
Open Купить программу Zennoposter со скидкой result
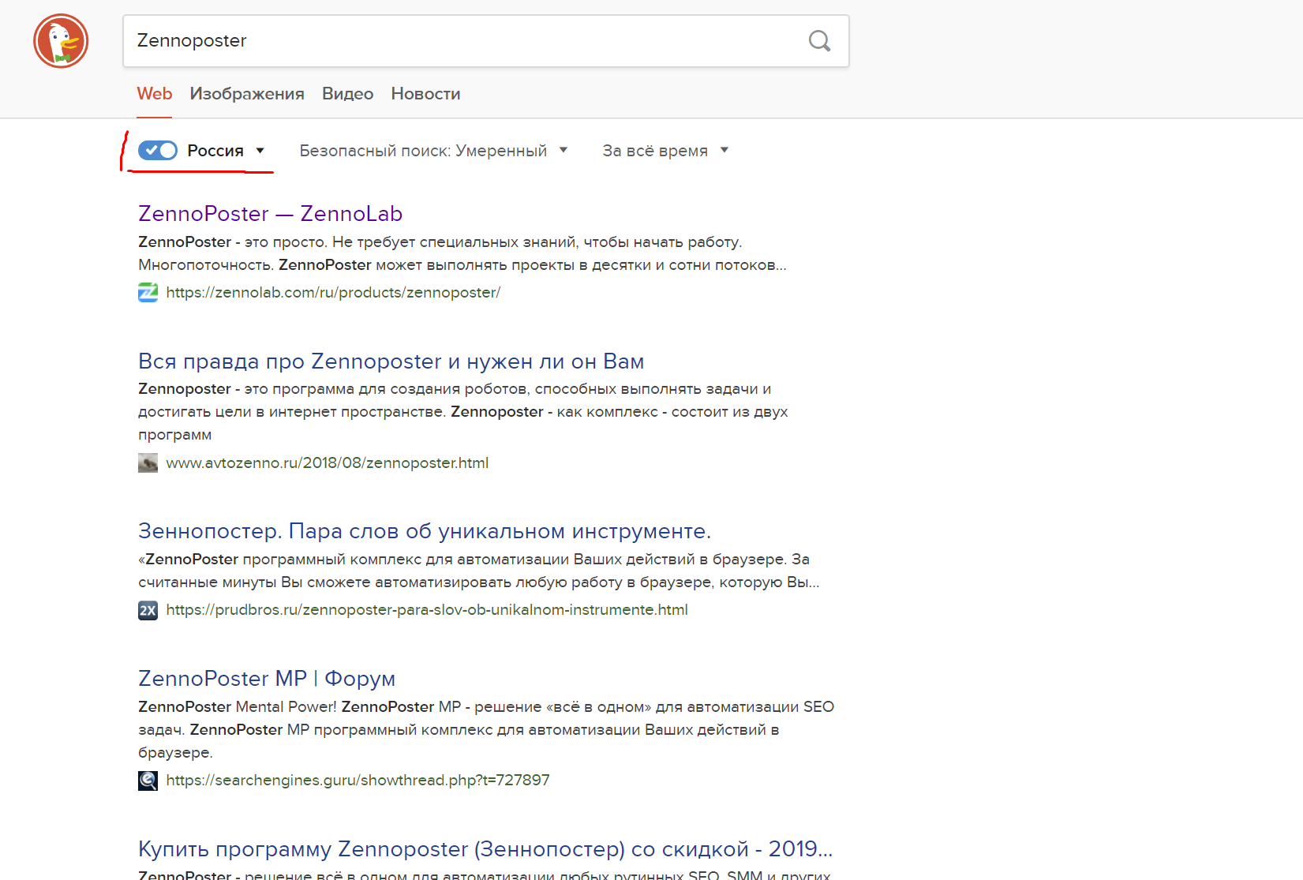pos(485,849)
